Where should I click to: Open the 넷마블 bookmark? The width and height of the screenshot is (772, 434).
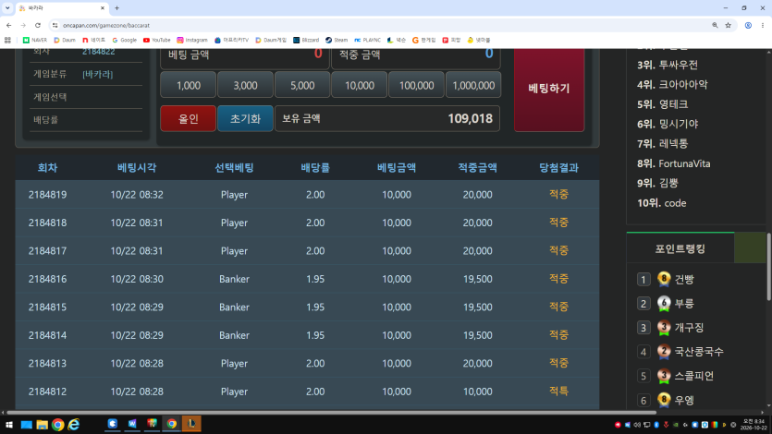click(x=479, y=40)
